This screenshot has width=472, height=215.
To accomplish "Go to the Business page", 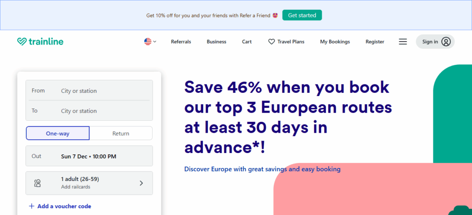I will pos(216,42).
